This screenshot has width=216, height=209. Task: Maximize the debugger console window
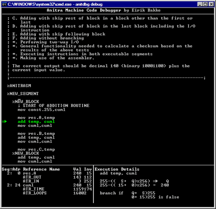click(205, 4)
